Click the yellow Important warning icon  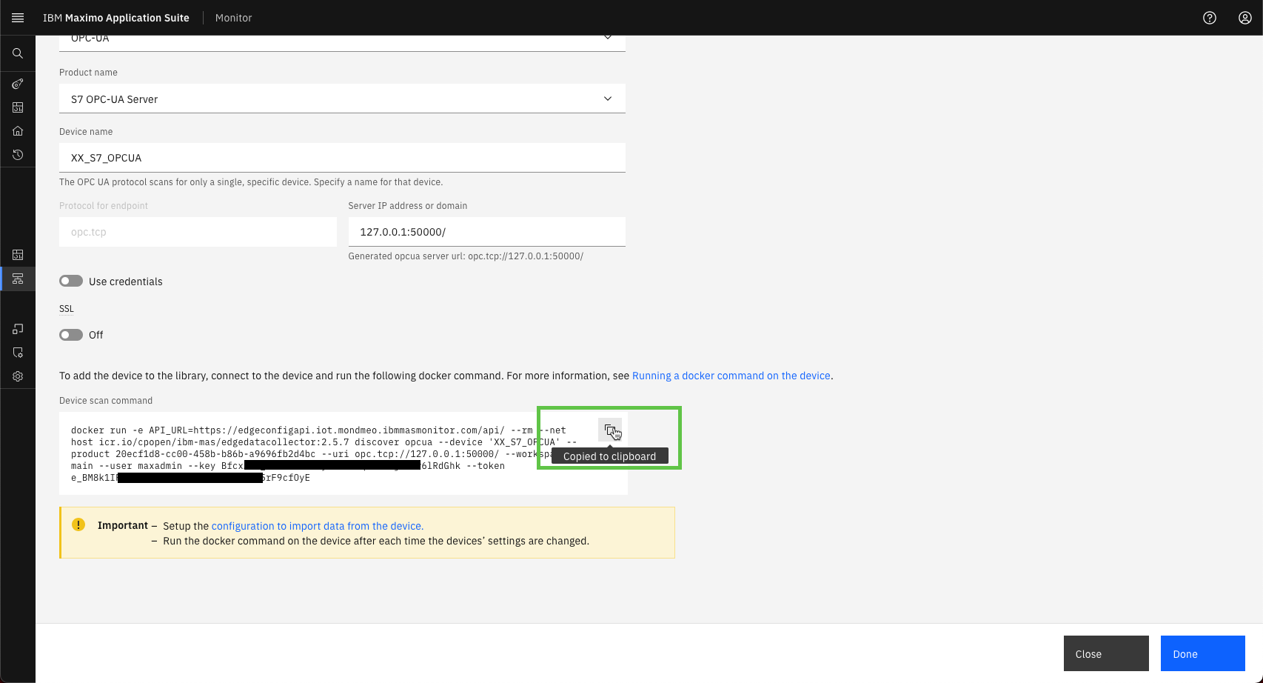78,524
